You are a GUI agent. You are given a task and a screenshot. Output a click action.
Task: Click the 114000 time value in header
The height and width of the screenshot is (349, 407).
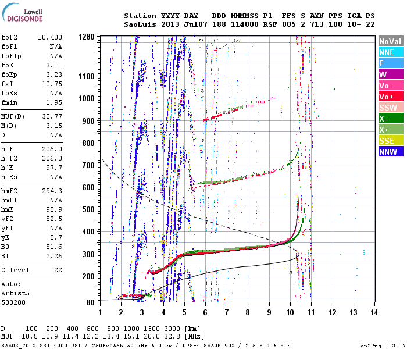pyautogui.click(x=245, y=24)
